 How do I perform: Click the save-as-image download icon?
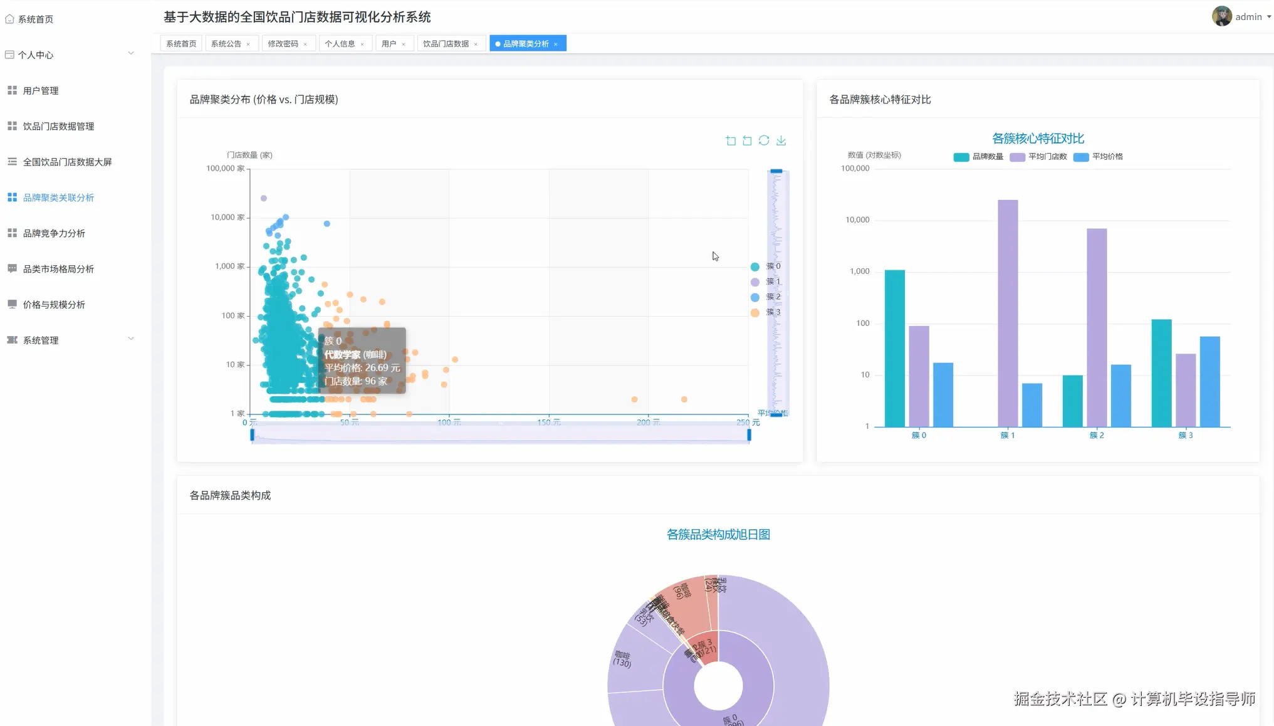tap(781, 140)
